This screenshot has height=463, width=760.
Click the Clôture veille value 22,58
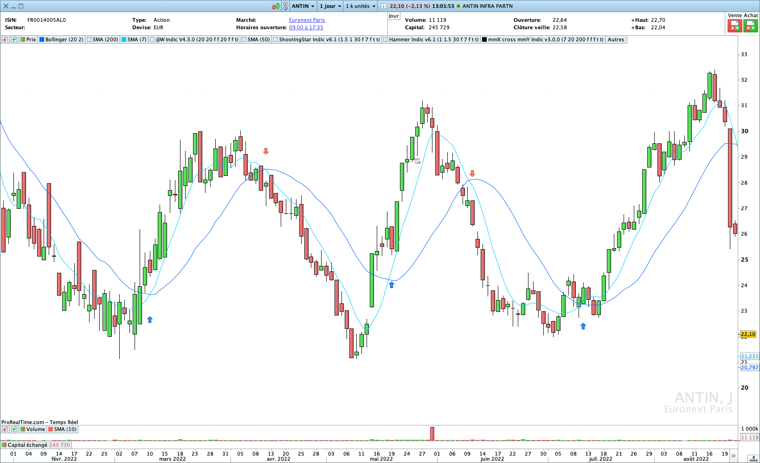click(x=560, y=27)
